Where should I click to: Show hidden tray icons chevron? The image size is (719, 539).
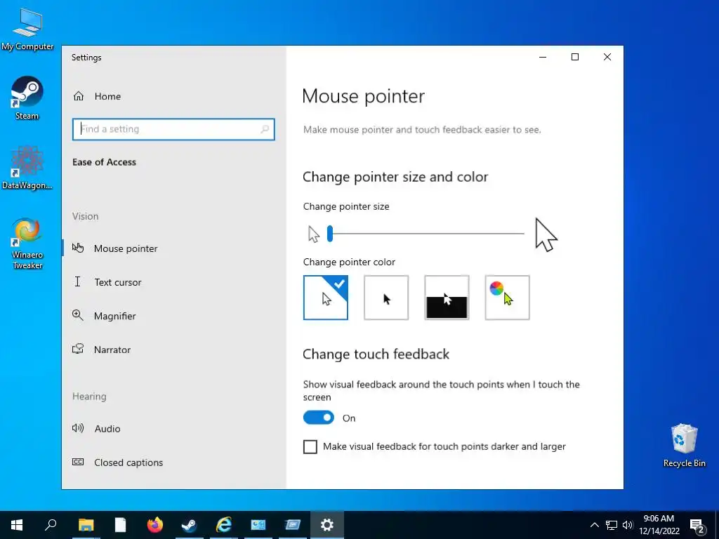pyautogui.click(x=594, y=525)
